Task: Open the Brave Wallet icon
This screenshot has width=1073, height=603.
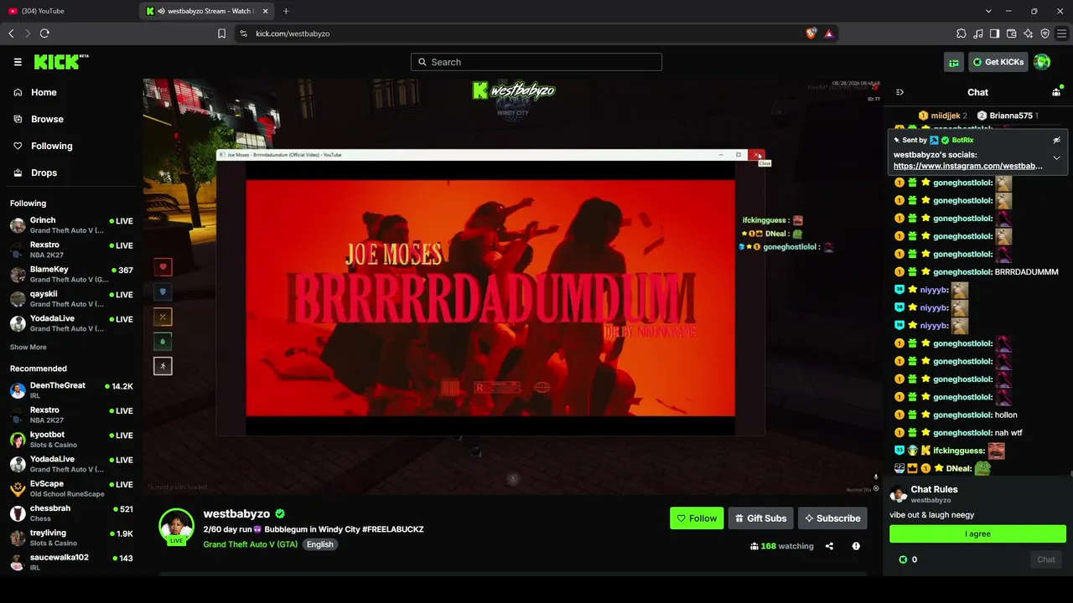Action: pos(1012,33)
